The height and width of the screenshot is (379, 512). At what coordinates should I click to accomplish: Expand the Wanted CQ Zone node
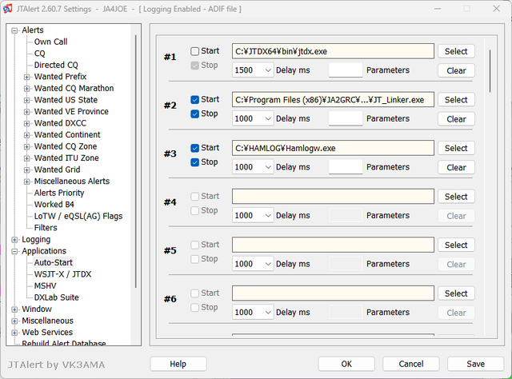[x=26, y=147]
